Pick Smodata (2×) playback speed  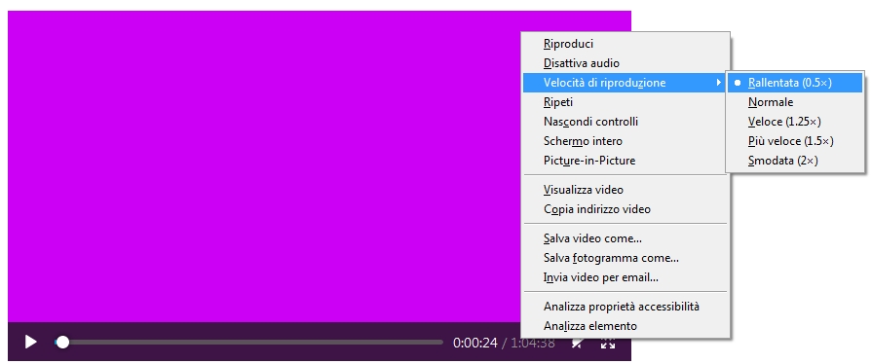795,161
